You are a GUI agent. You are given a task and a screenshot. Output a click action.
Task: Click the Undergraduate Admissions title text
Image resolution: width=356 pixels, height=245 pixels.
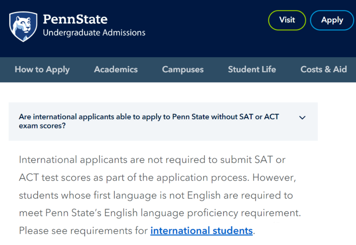tap(94, 33)
